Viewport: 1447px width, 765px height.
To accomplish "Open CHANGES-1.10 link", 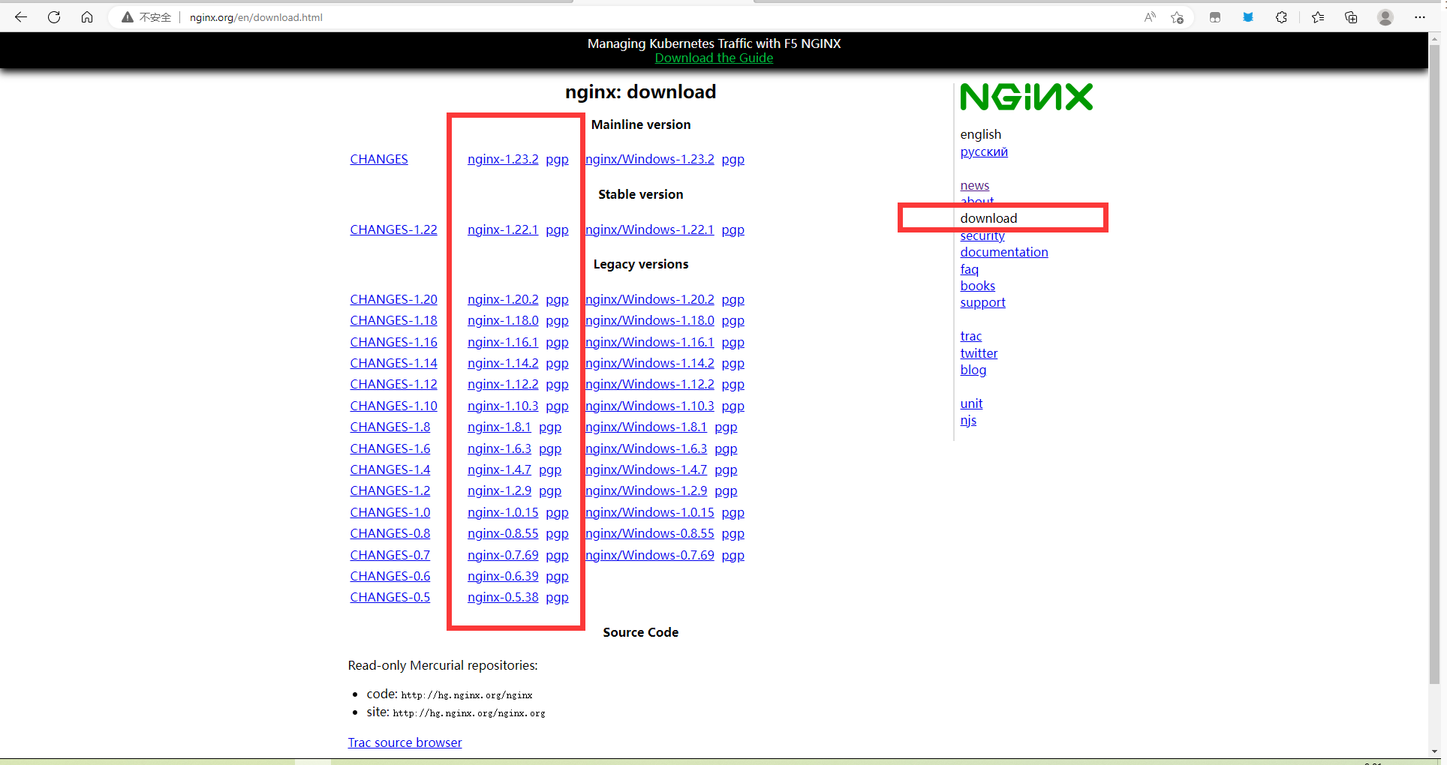I will click(x=393, y=406).
